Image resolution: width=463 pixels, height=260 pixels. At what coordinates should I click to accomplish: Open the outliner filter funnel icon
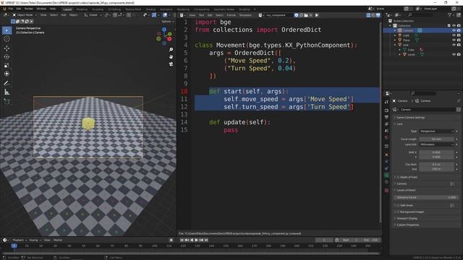(x=450, y=14)
